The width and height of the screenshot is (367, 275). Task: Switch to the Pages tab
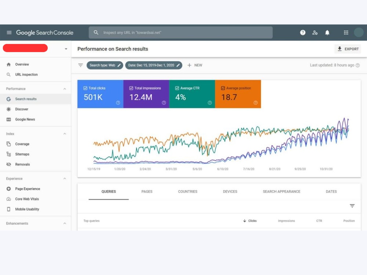(x=147, y=191)
